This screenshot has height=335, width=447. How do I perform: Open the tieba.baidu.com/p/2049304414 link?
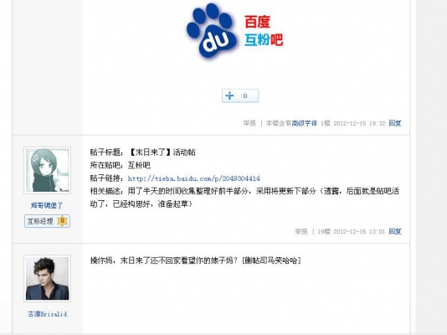(193, 178)
